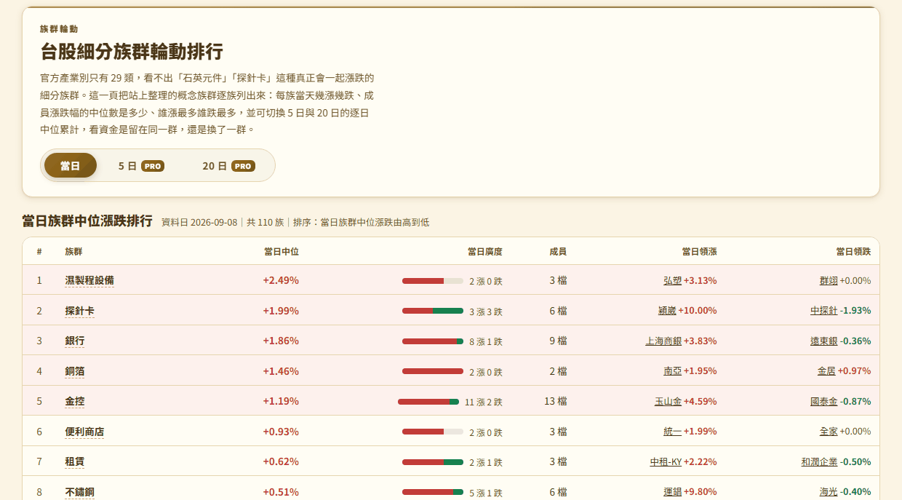Switch to the 5 日 tab
This screenshot has height=500, width=902.
click(x=141, y=165)
